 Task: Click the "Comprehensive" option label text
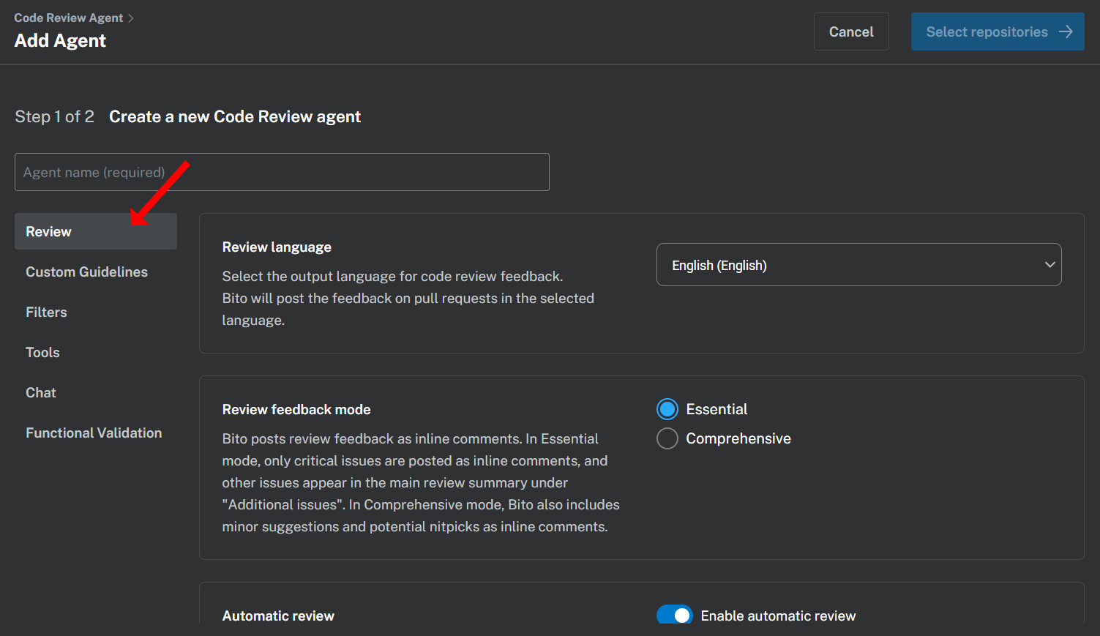pyautogui.click(x=738, y=438)
